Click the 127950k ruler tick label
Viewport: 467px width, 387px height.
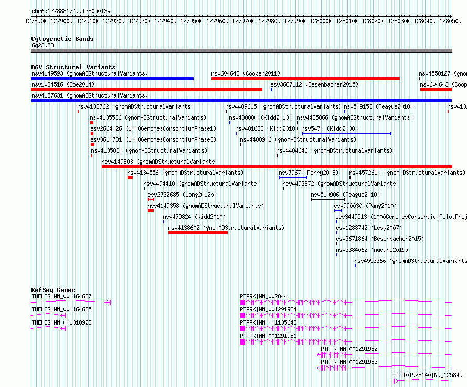[191, 21]
